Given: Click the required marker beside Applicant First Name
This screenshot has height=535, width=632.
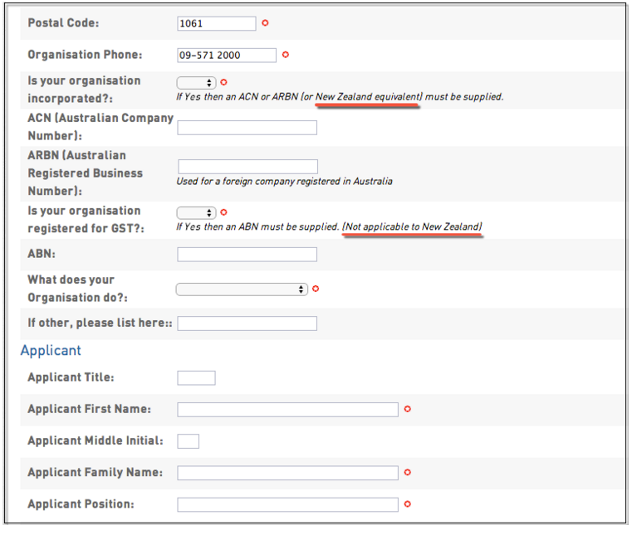Looking at the screenshot, I should click(408, 409).
